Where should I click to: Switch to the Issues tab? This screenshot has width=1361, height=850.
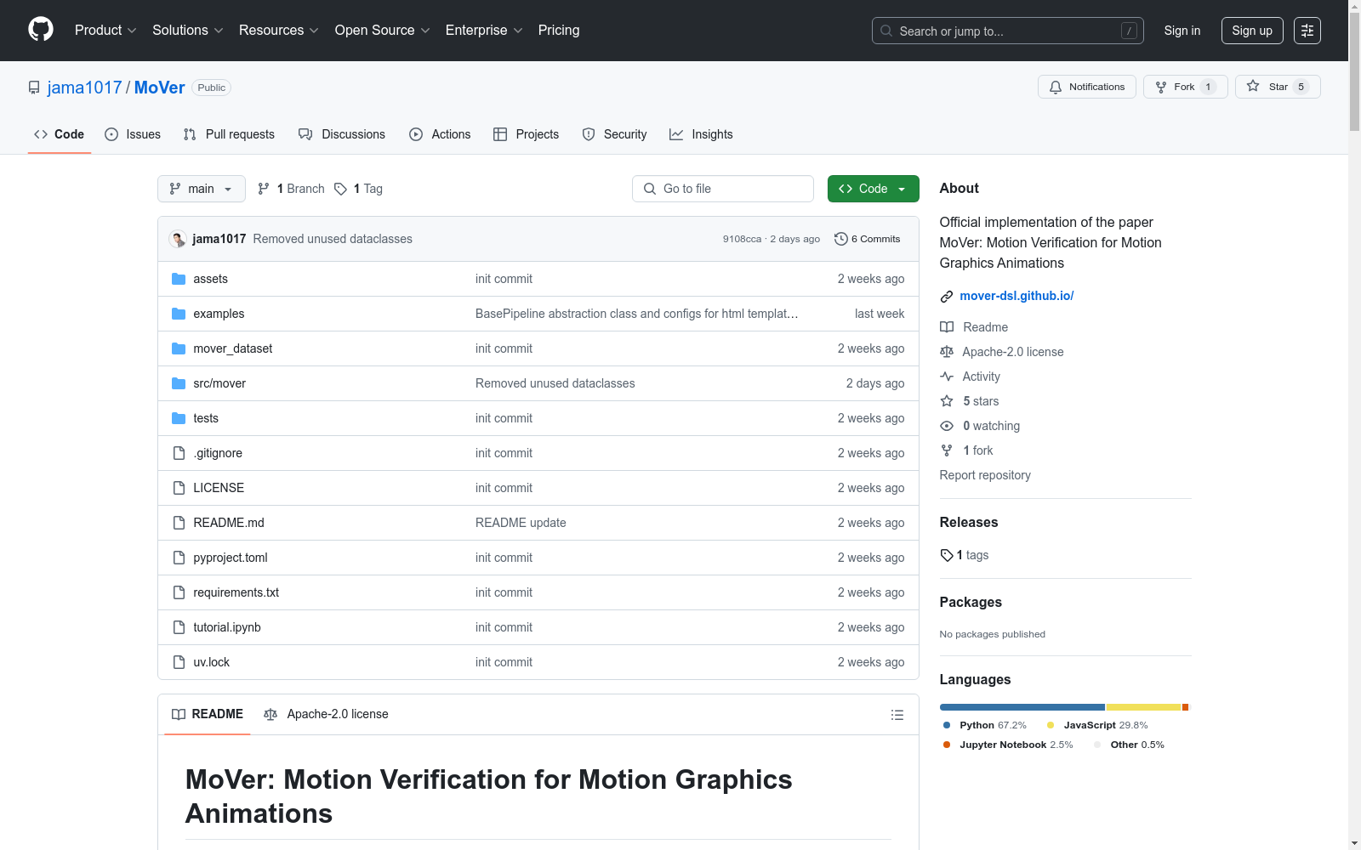point(133,134)
